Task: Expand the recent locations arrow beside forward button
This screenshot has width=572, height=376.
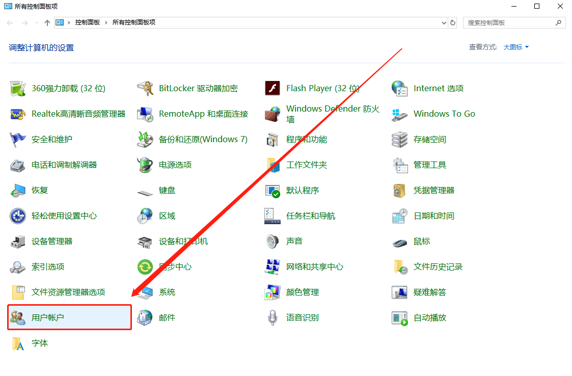Action: point(37,22)
